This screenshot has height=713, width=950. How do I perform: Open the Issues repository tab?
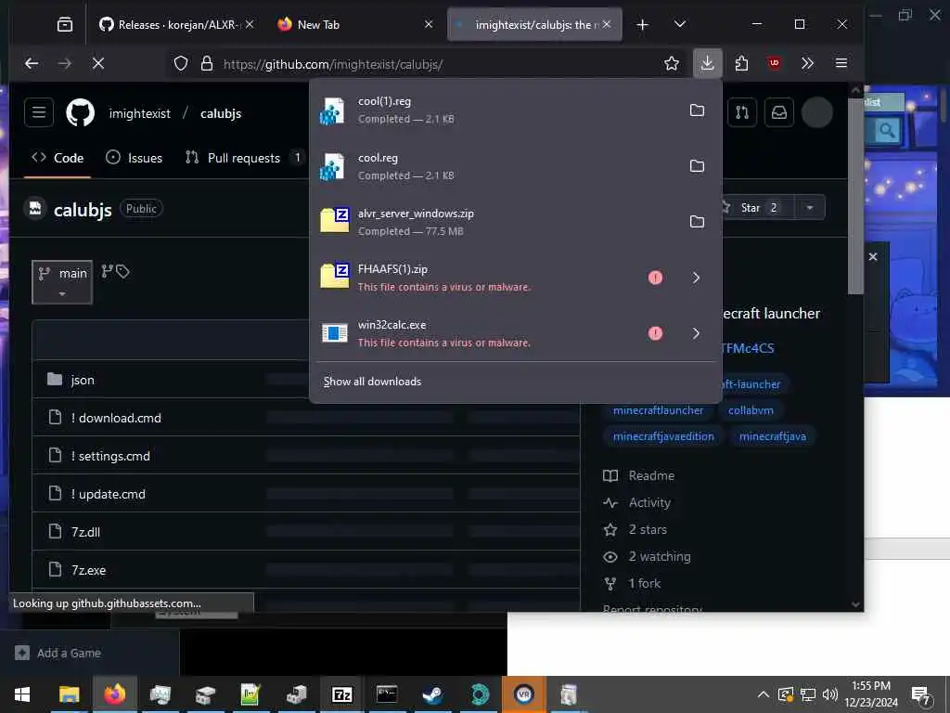(x=134, y=158)
